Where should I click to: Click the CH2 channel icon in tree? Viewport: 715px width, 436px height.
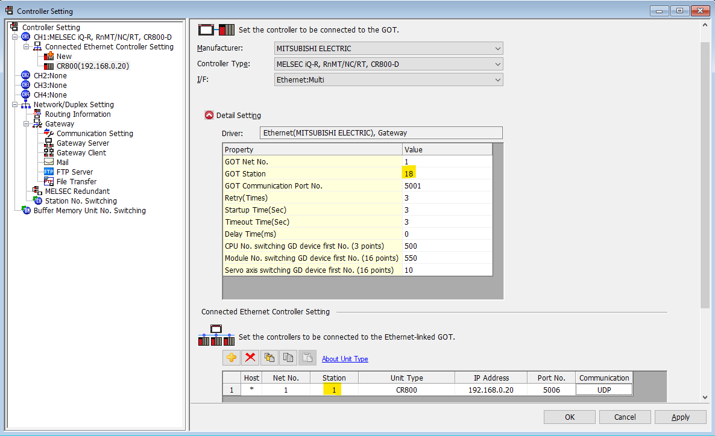(26, 76)
